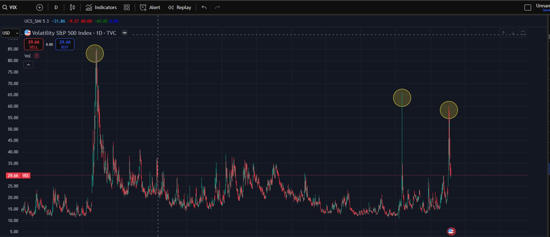This screenshot has height=237, width=550.
Task: Open the layout setup square icon
Action: tap(528, 7)
